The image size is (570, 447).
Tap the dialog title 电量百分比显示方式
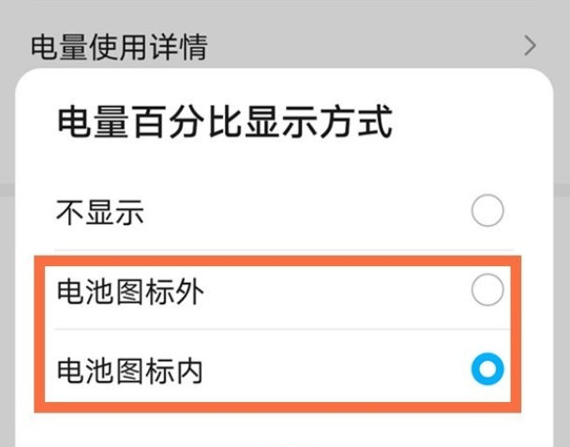(225, 123)
